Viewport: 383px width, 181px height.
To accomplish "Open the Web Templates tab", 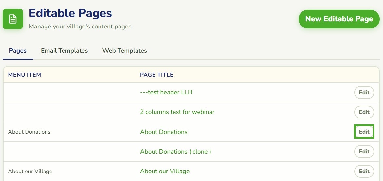I will 125,50.
